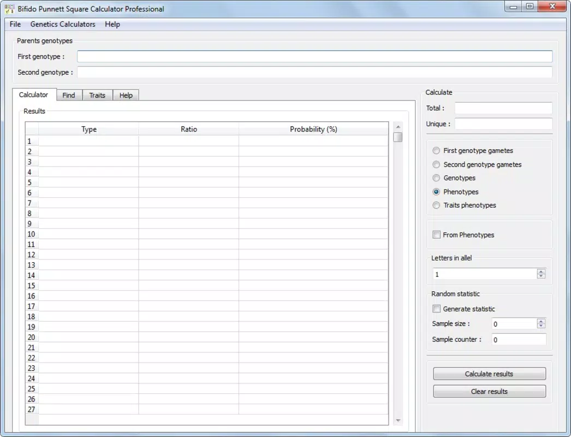Select Second genotype gametes radio button

436,164
